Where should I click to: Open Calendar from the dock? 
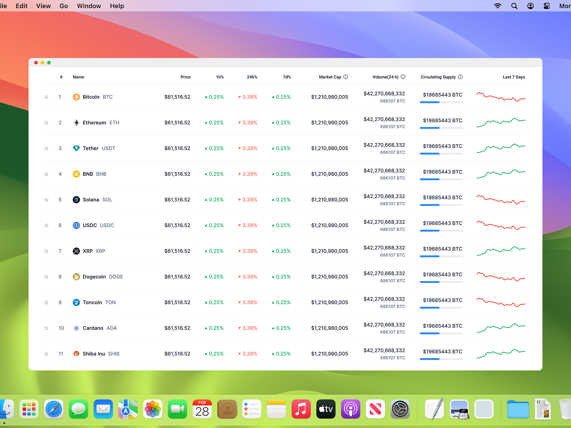coord(202,409)
